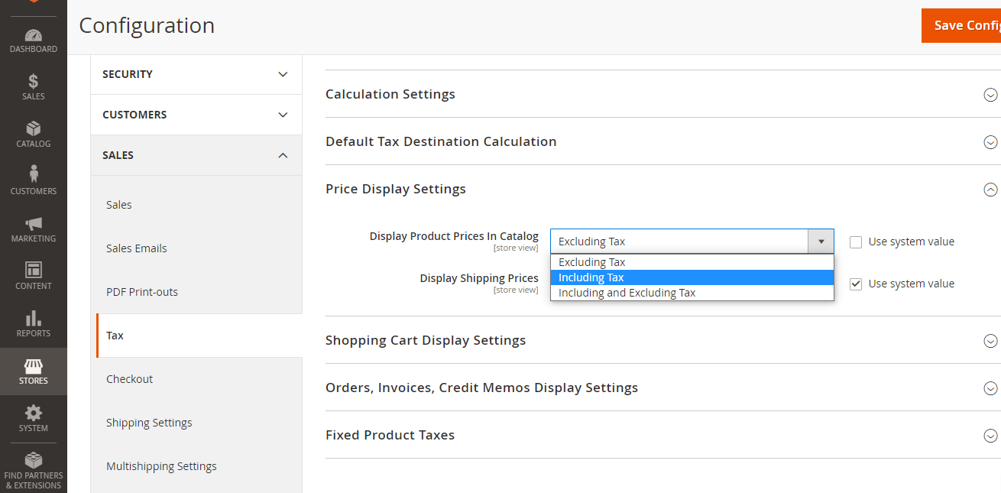Open the Sales Emails configuration tab
This screenshot has width=1001, height=493.
[x=137, y=248]
